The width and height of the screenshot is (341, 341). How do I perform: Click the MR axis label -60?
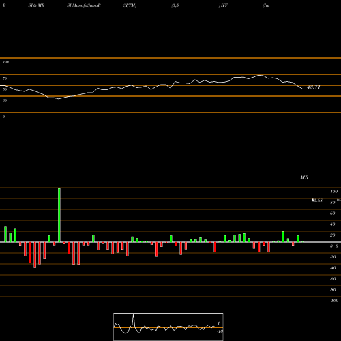tap(333, 279)
